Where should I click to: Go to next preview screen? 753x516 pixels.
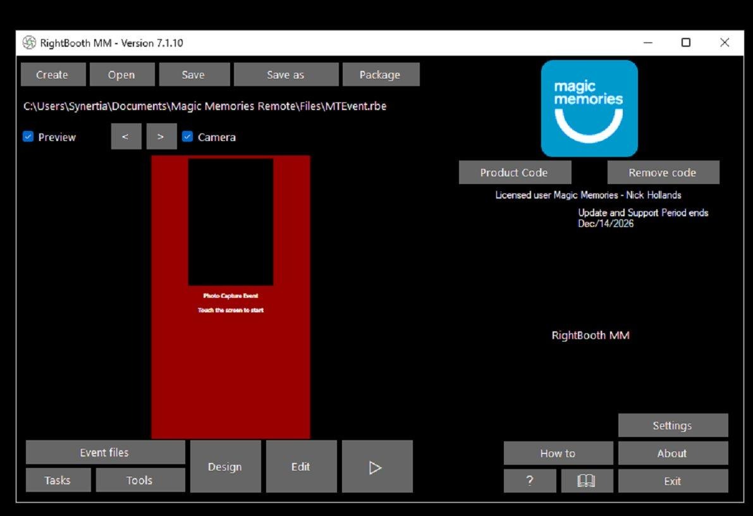(x=161, y=137)
